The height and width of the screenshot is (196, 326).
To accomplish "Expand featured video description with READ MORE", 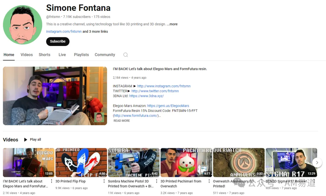I will (122, 121).
